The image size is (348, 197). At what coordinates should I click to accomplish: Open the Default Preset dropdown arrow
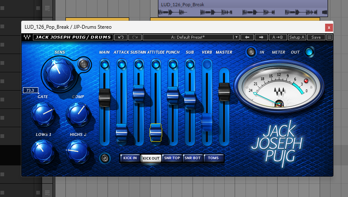click(x=236, y=37)
